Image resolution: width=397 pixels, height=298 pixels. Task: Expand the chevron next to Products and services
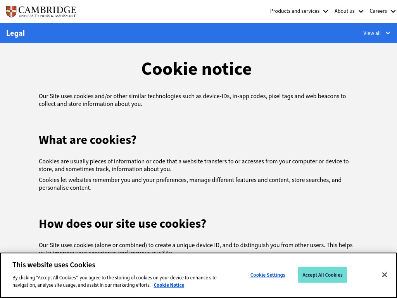coord(326,11)
